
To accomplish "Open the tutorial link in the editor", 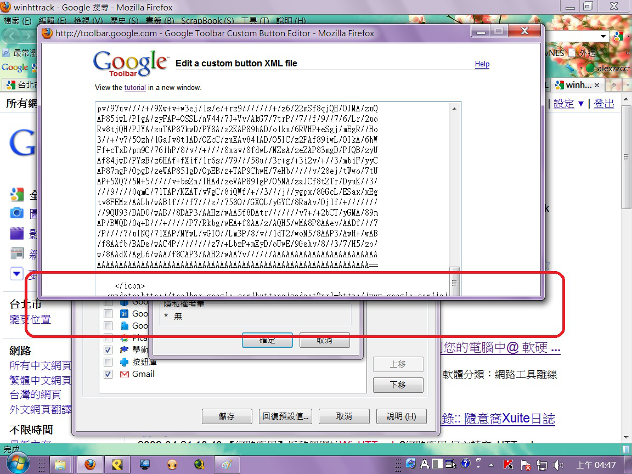I will point(135,87).
